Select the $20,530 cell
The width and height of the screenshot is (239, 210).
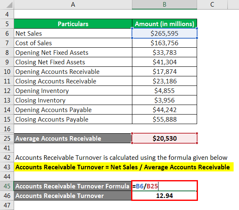(x=164, y=138)
